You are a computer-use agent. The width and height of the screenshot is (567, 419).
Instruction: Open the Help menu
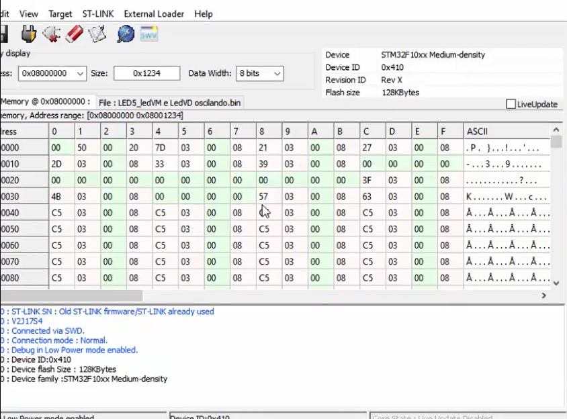pos(203,13)
